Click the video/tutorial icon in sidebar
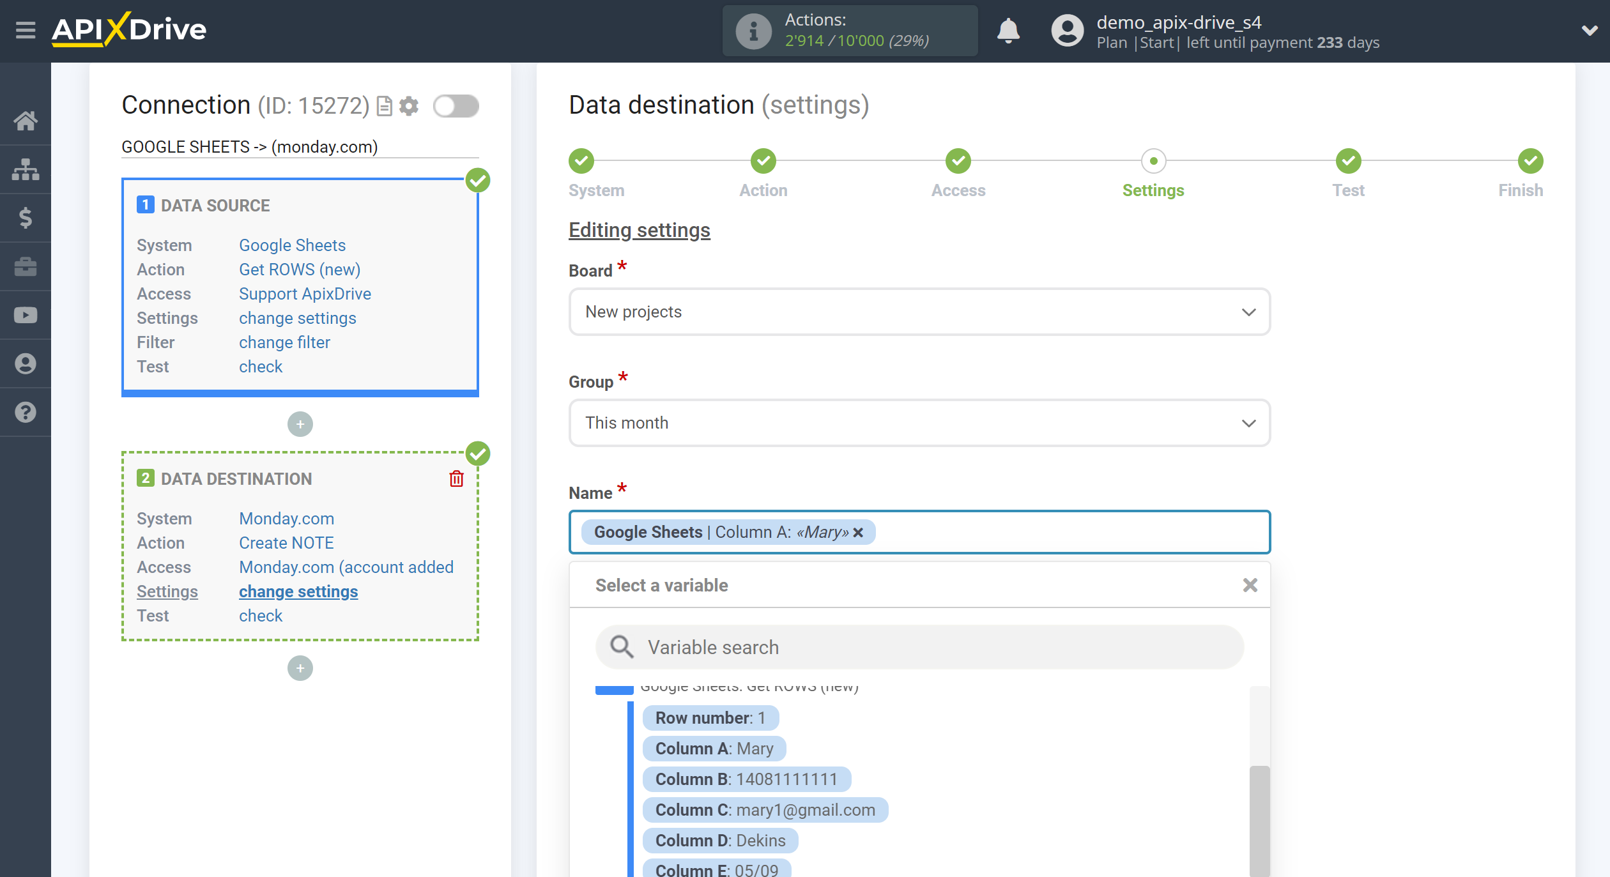This screenshot has height=877, width=1610. [26, 316]
